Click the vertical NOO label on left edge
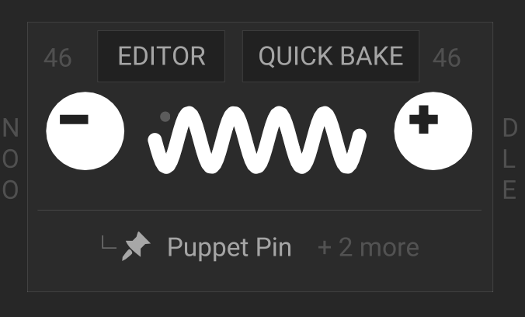This screenshot has width=525, height=317. 10,158
